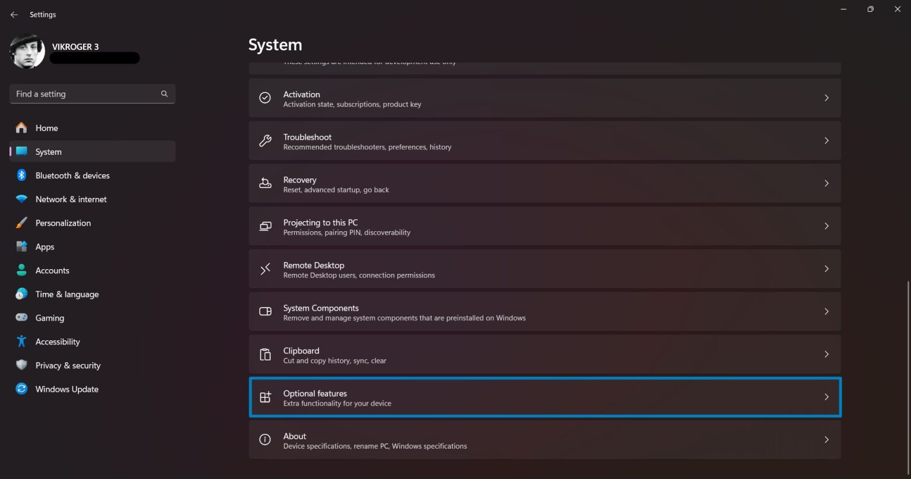
Task: Click the Gaming controller icon
Action: (x=21, y=318)
